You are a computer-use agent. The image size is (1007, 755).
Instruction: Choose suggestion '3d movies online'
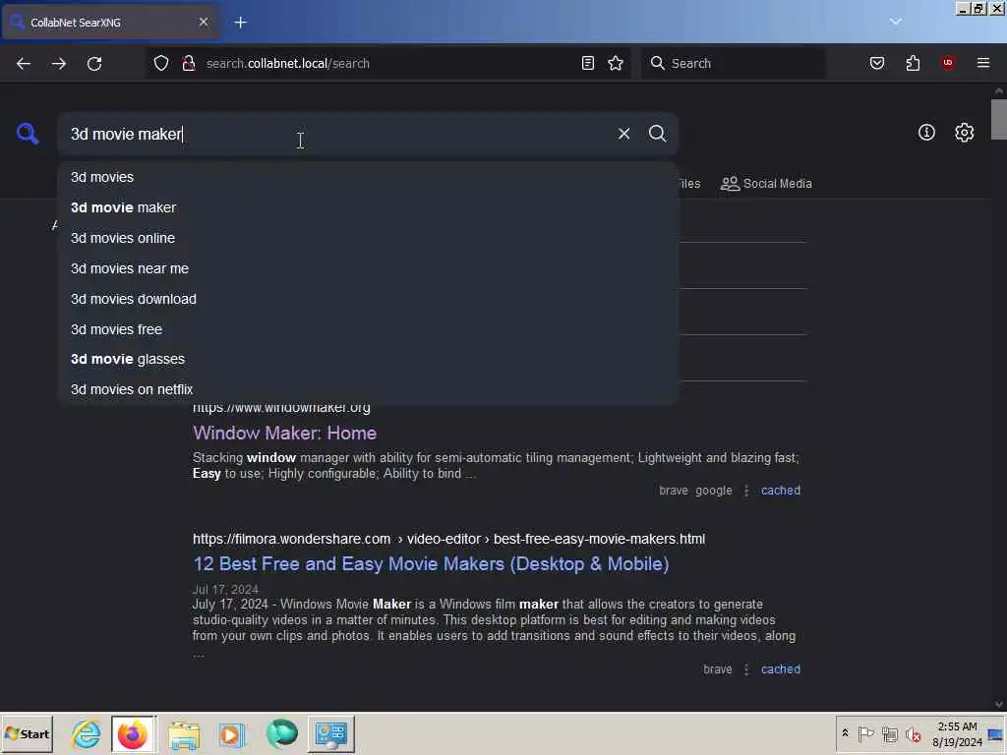(x=368, y=238)
